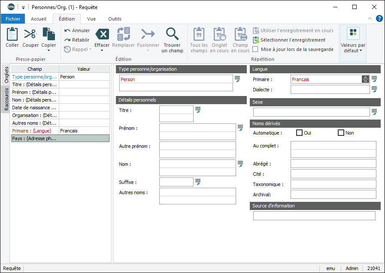
Task: Click the Rétablir redo button
Action: [x=77, y=40]
